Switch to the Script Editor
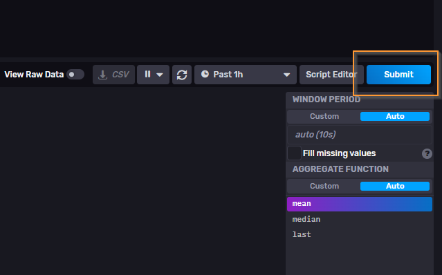 331,75
